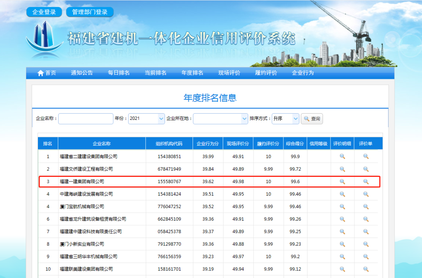This screenshot has height=278, width=422.
Task: Open 评价单 magnifier for 福建文侨建设工程有限公司
Action: 366,169
